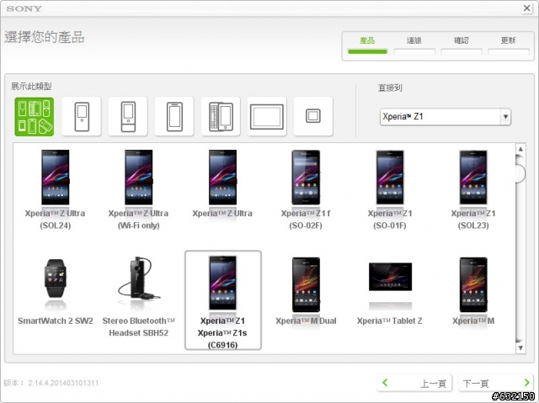Screen dimensions: 539x403
Task: Open the Xperia Z1 jump-to dropdown
Action: [x=446, y=117]
